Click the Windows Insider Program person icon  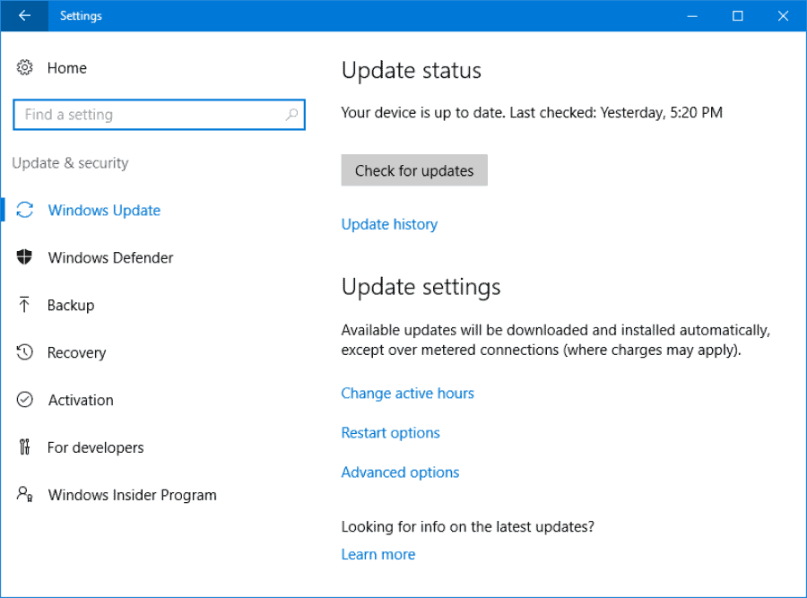coord(24,494)
